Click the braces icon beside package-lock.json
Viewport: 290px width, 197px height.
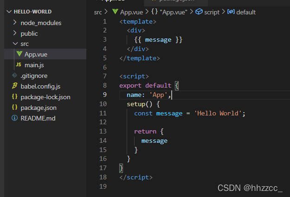pos(14,97)
